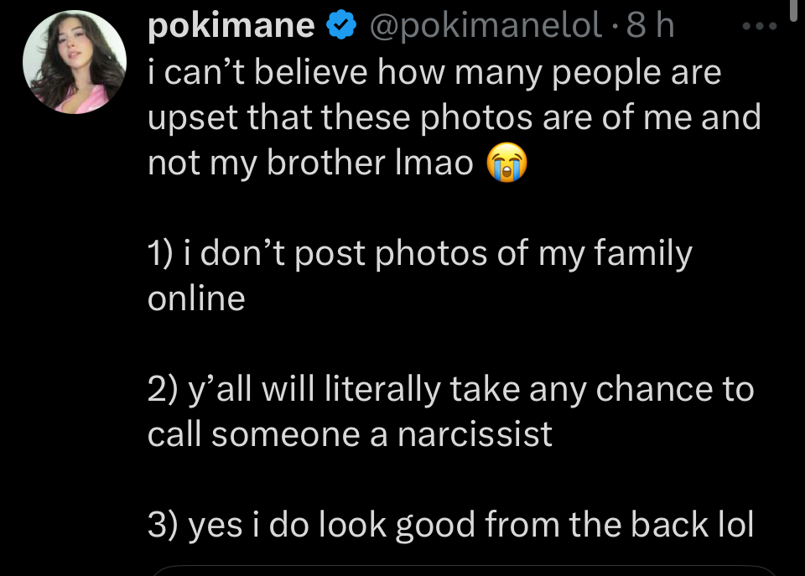
Task: Click the line "i can't believe how many people are"
Action: tap(434, 73)
